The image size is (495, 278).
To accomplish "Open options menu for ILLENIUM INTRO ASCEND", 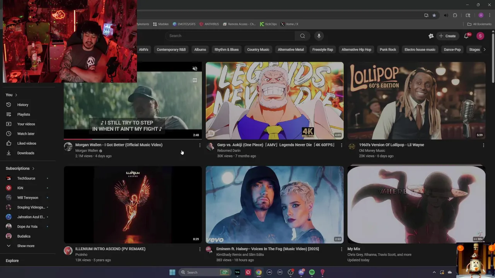I will [200, 249].
